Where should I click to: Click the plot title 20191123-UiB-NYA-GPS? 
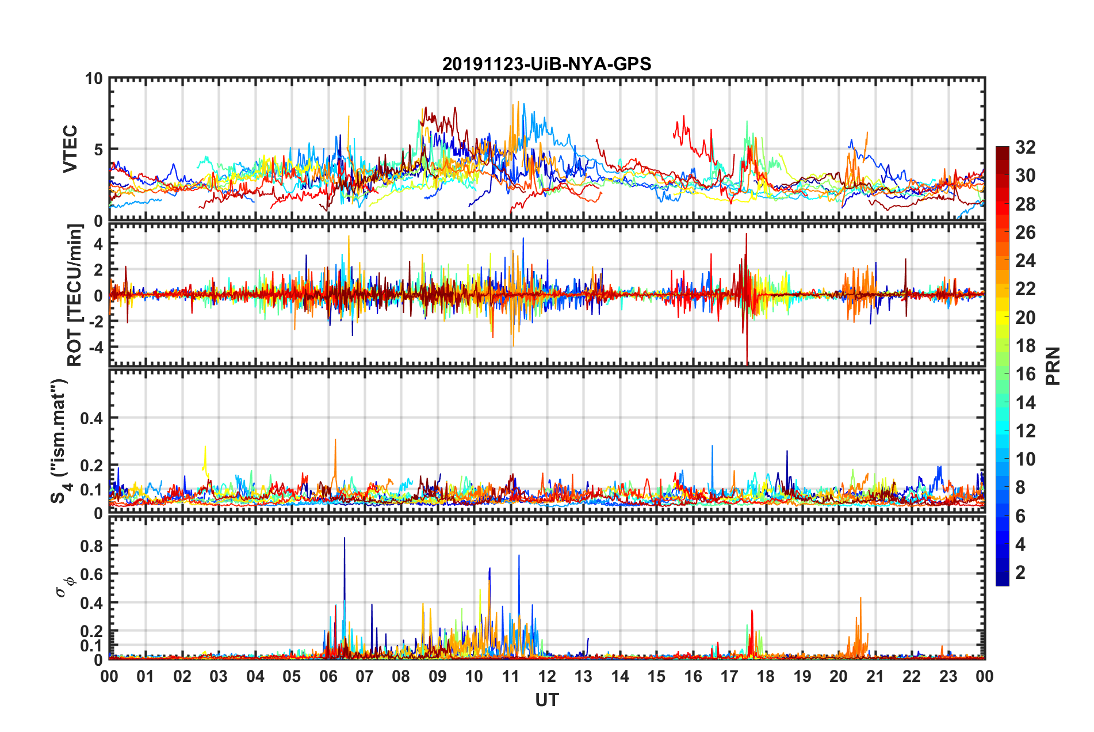coord(546,64)
